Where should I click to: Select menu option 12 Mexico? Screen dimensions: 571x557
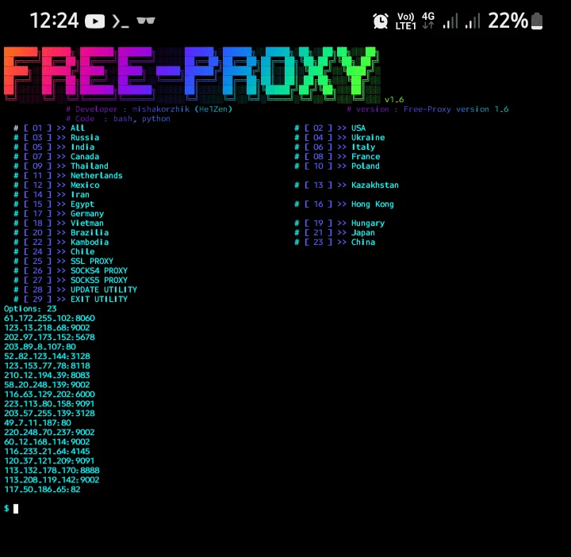pyautogui.click(x=56, y=185)
